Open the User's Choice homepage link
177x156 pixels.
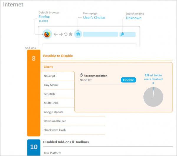(94, 18)
